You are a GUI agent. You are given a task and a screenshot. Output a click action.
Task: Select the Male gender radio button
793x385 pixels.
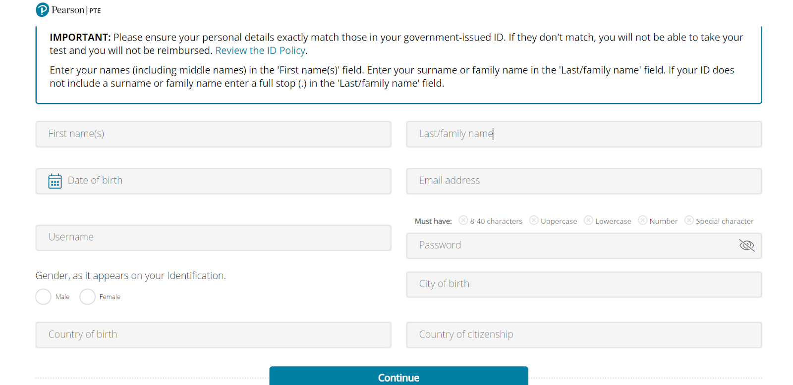(44, 297)
